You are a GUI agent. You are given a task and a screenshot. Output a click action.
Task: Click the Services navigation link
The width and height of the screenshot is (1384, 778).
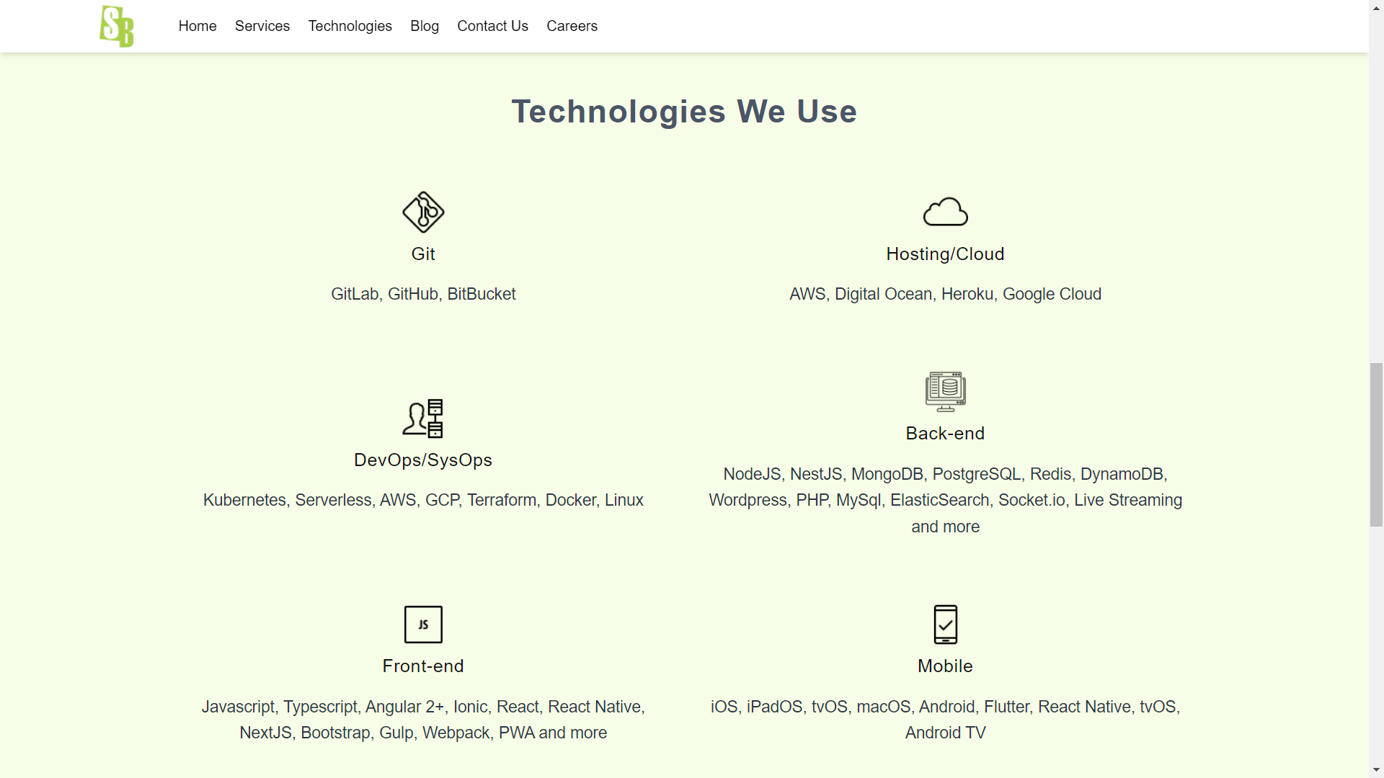click(x=262, y=26)
